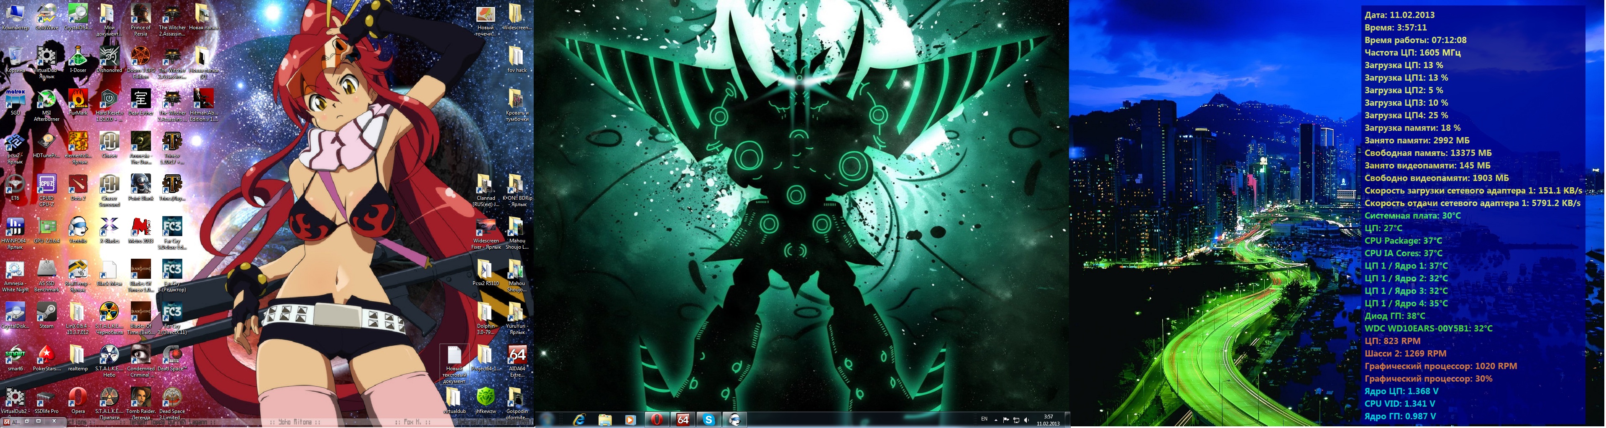Launch Condemned Criminal Origins shortcut

click(141, 361)
